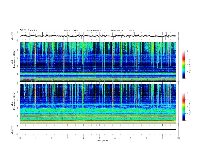
Task: Click the "ch.1(V)" axis label
Action: pos(12,36)
